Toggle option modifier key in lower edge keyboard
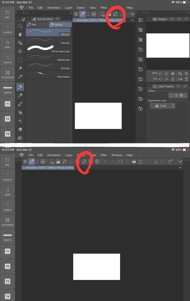Image resolution: width=190 pixels, height=301 pixels. tap(8, 207)
